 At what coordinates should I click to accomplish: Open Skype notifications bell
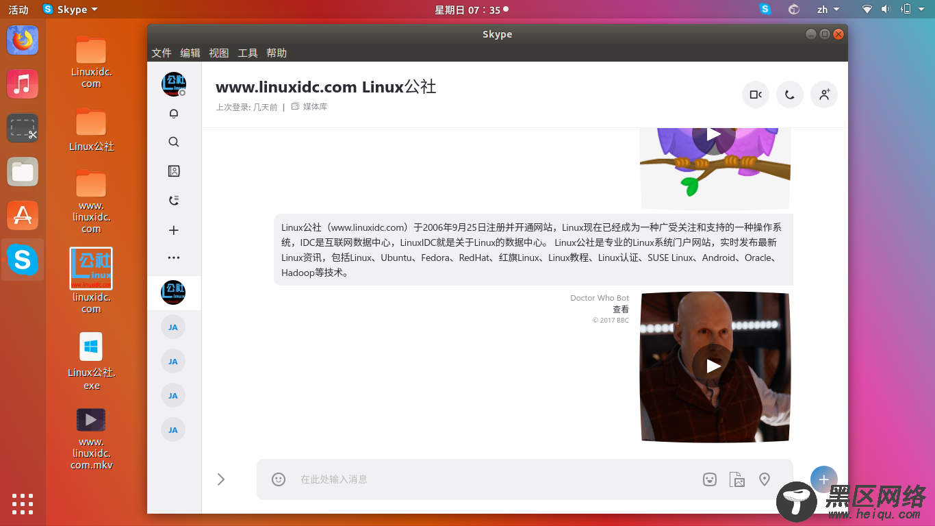tap(174, 114)
